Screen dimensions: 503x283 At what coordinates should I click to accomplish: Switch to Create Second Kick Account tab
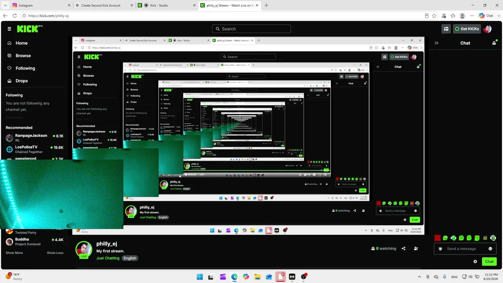tap(103, 6)
